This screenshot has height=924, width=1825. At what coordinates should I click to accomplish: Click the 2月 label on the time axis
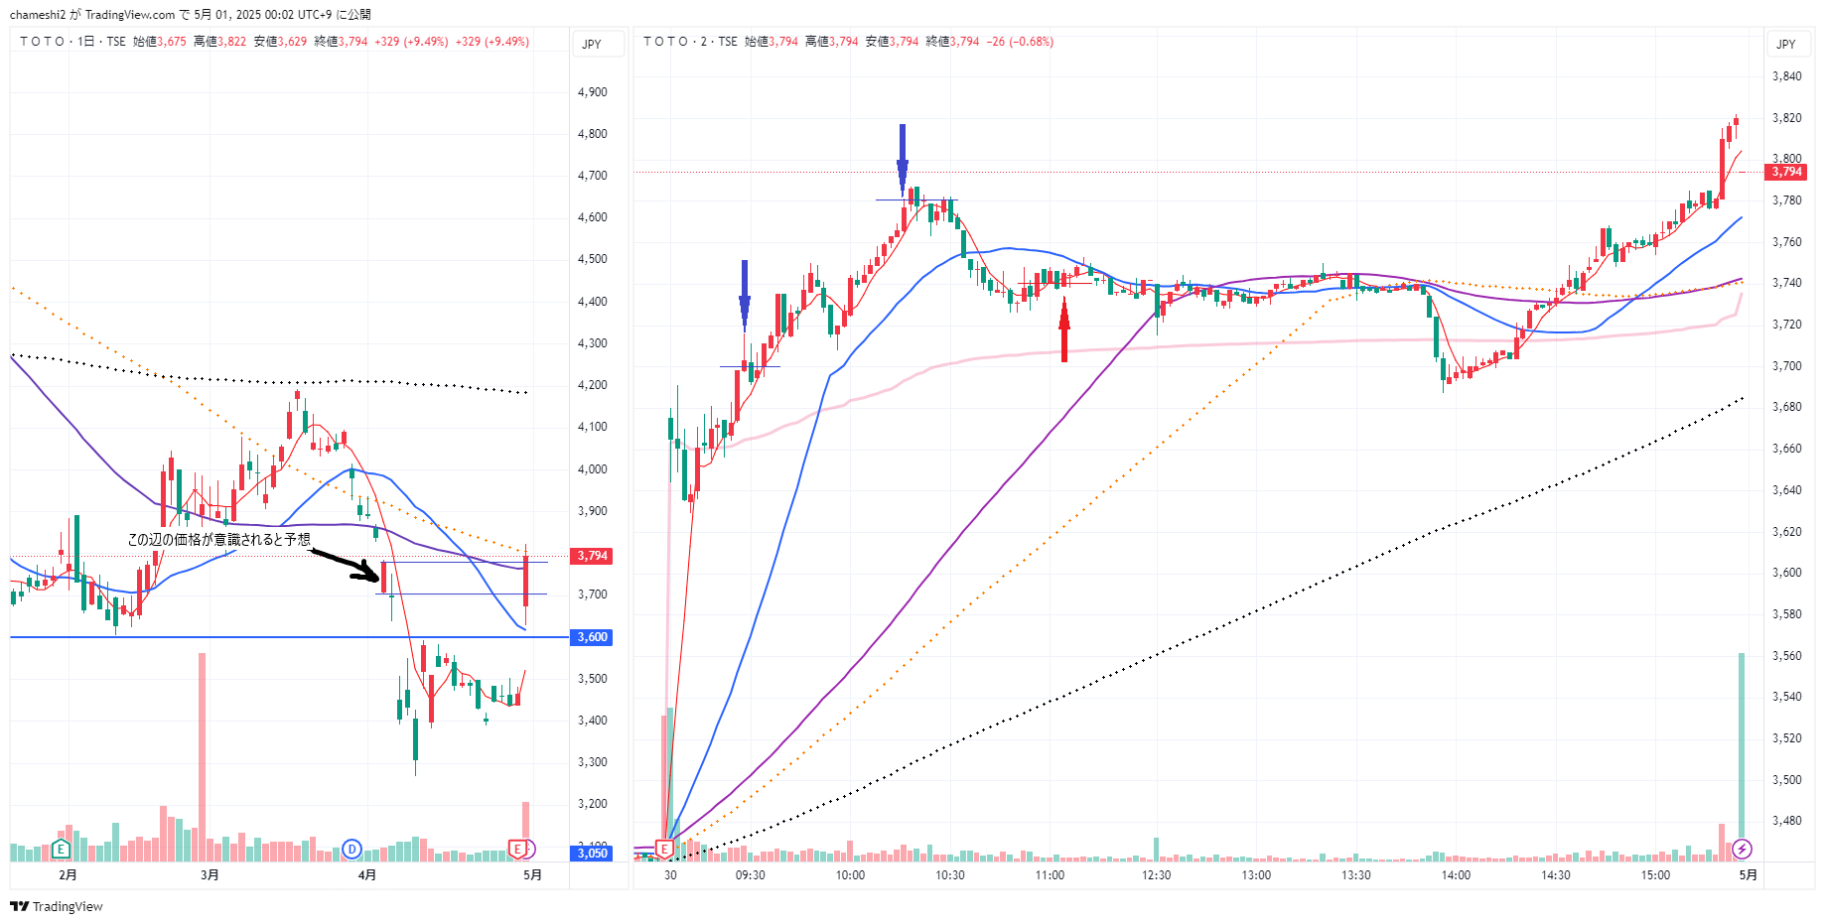click(x=68, y=874)
